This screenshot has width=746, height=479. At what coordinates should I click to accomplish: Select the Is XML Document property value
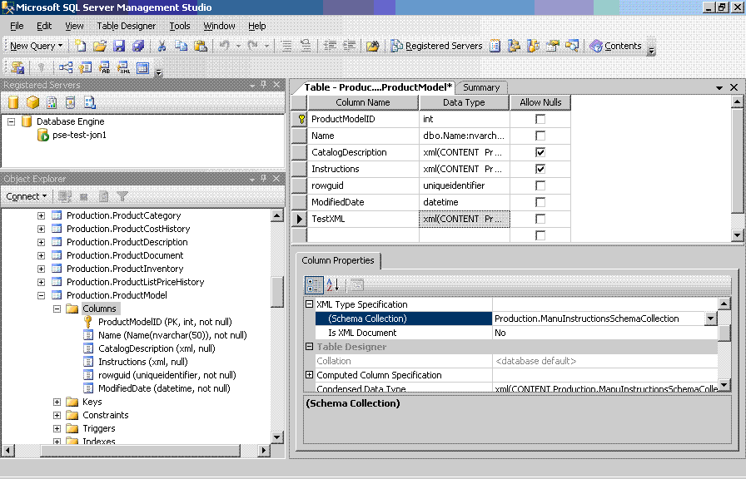point(604,333)
